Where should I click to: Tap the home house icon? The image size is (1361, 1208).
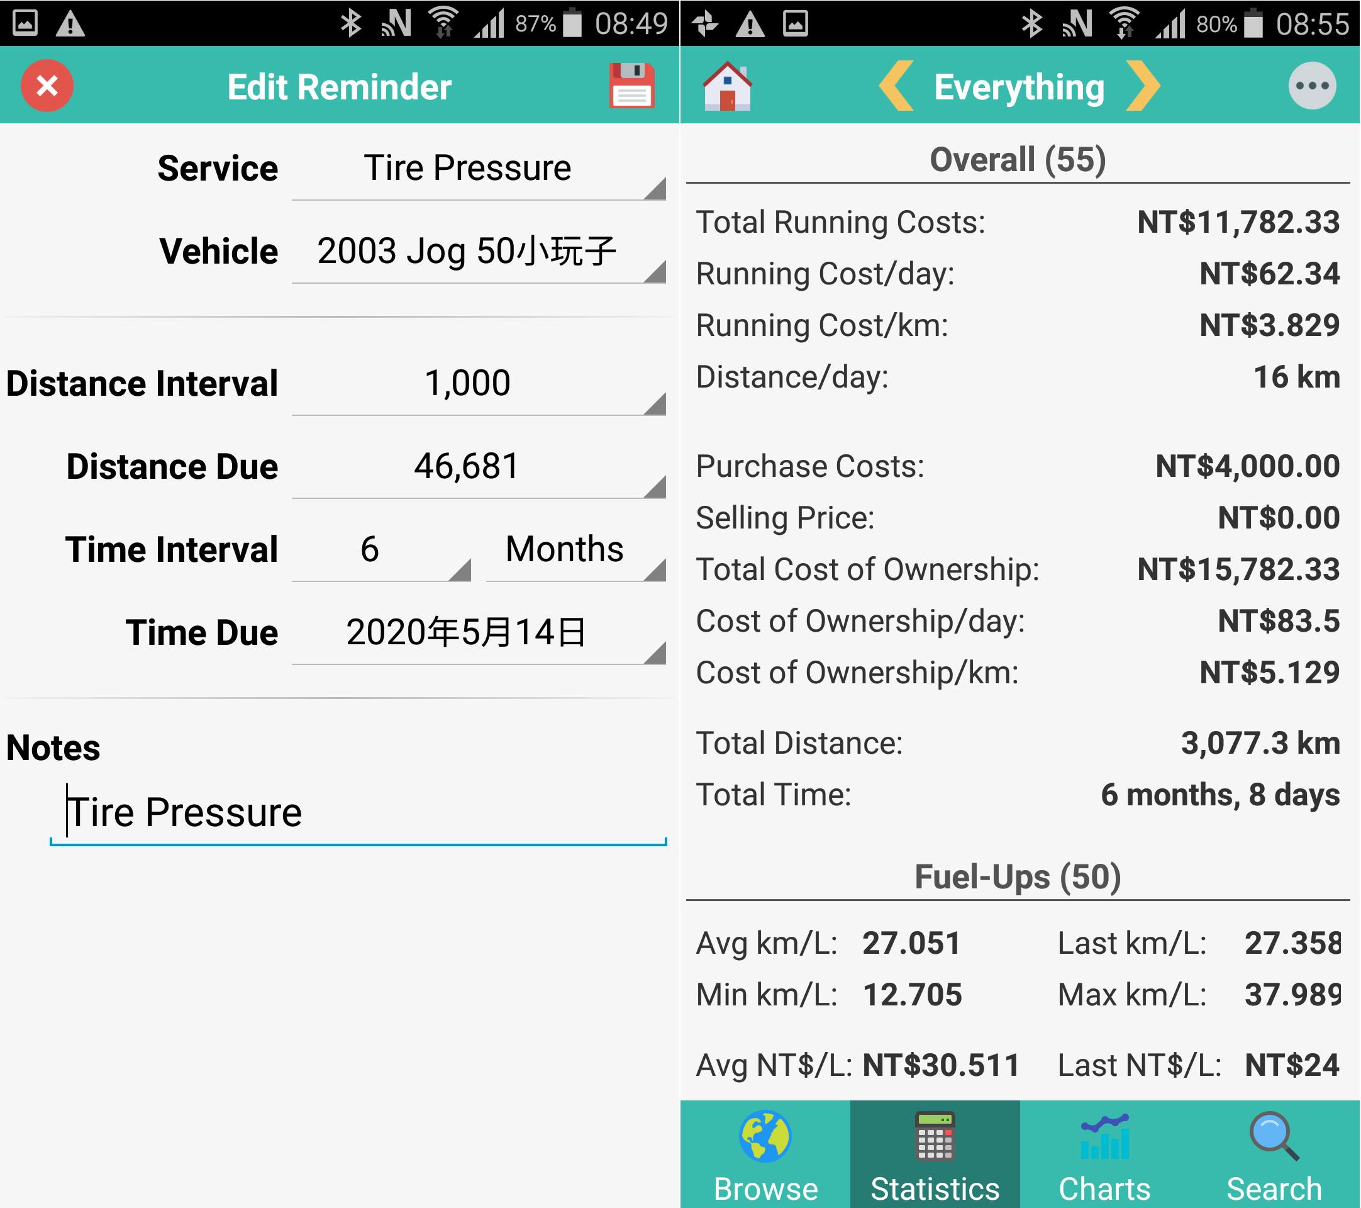(727, 86)
